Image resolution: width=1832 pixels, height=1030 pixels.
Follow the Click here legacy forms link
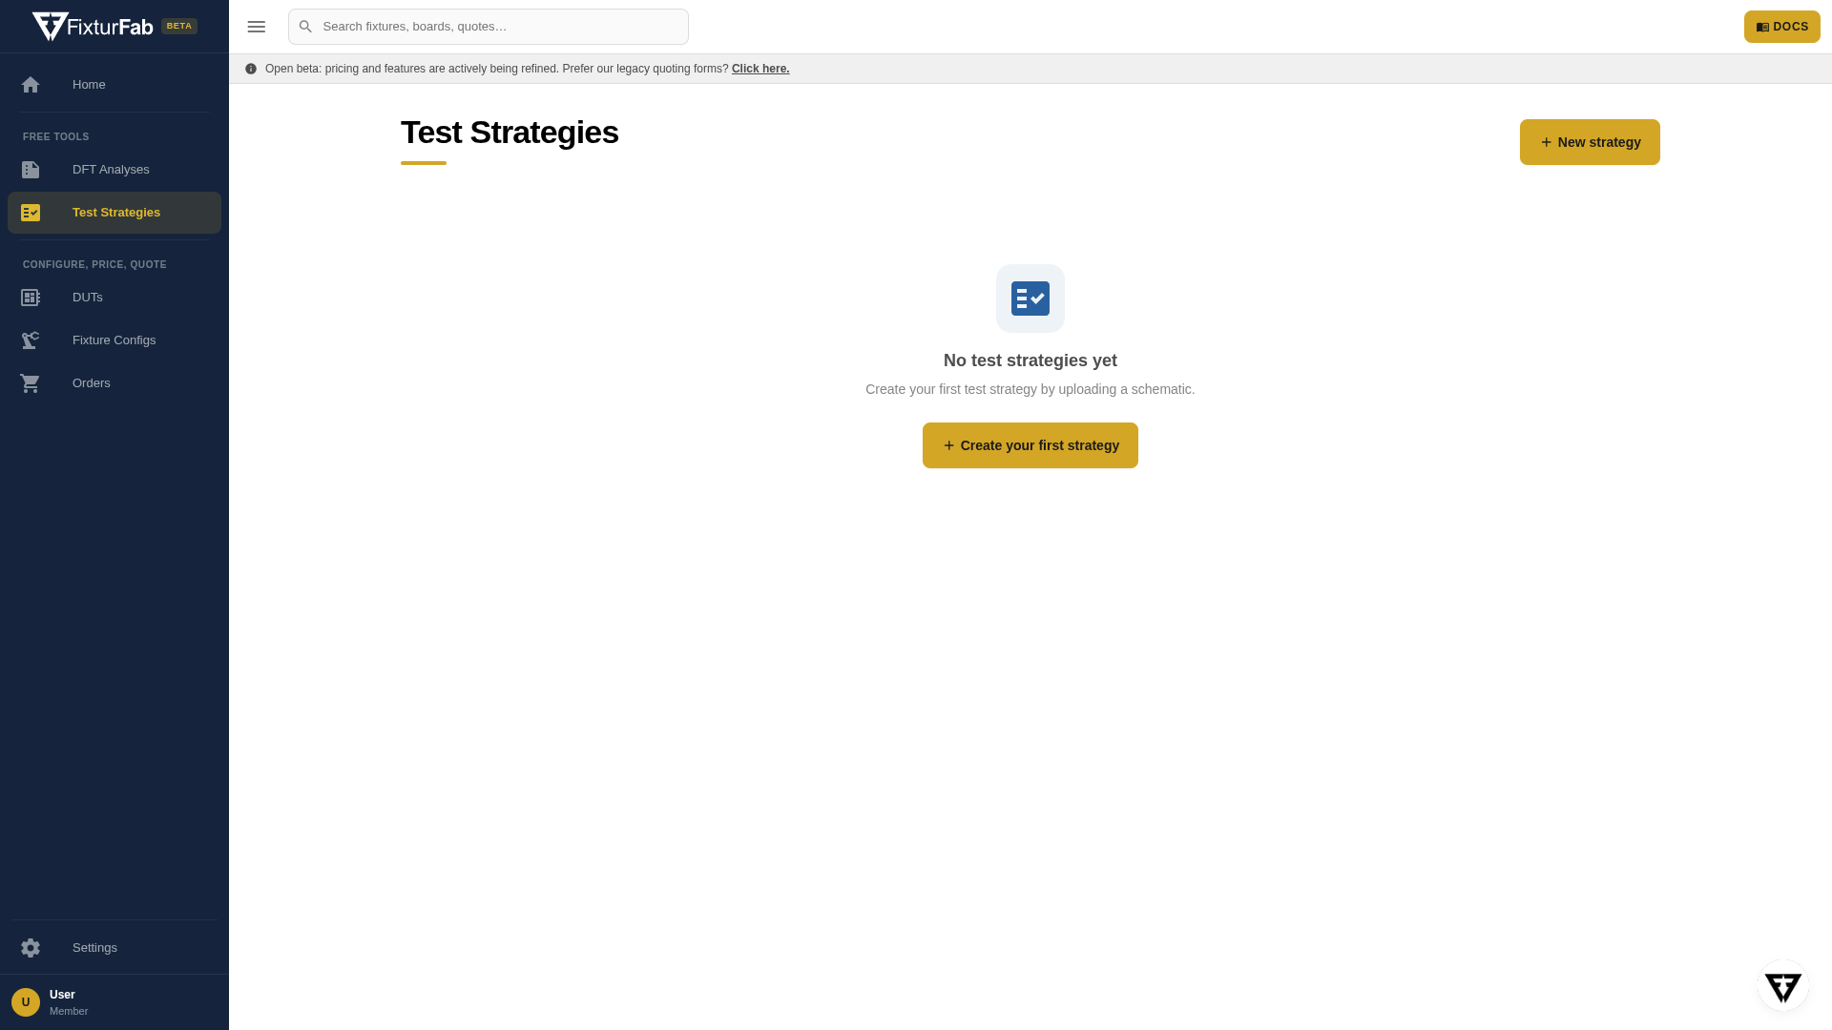coord(760,69)
